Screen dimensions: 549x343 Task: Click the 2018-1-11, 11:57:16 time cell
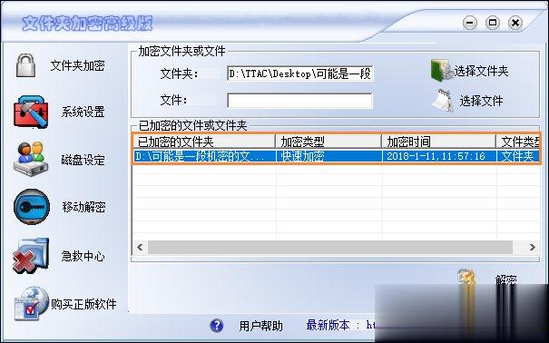[x=439, y=156]
